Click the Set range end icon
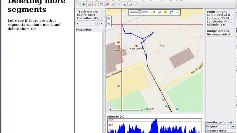The image size is (237, 133). 131,5
